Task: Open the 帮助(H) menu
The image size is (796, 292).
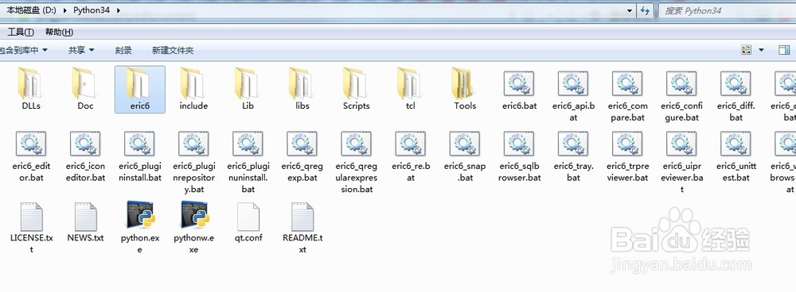Action: click(x=59, y=32)
